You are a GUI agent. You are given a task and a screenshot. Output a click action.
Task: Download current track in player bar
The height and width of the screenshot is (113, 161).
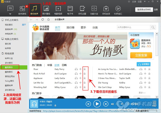[x=55, y=105]
